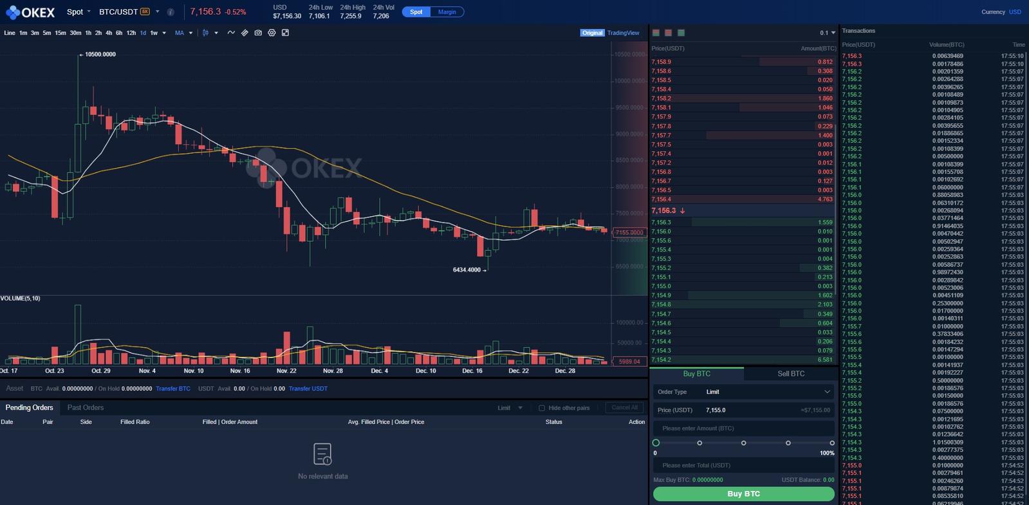Click sell order at price 7,158.9
Screen dimensions: 1029x505
tap(743, 62)
